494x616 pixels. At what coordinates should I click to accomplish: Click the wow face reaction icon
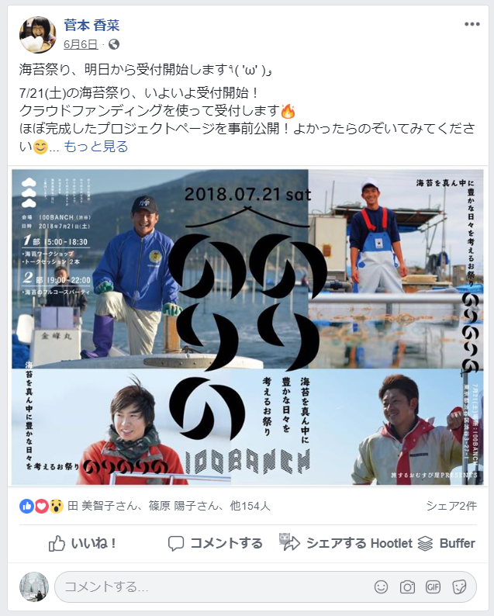[56, 506]
